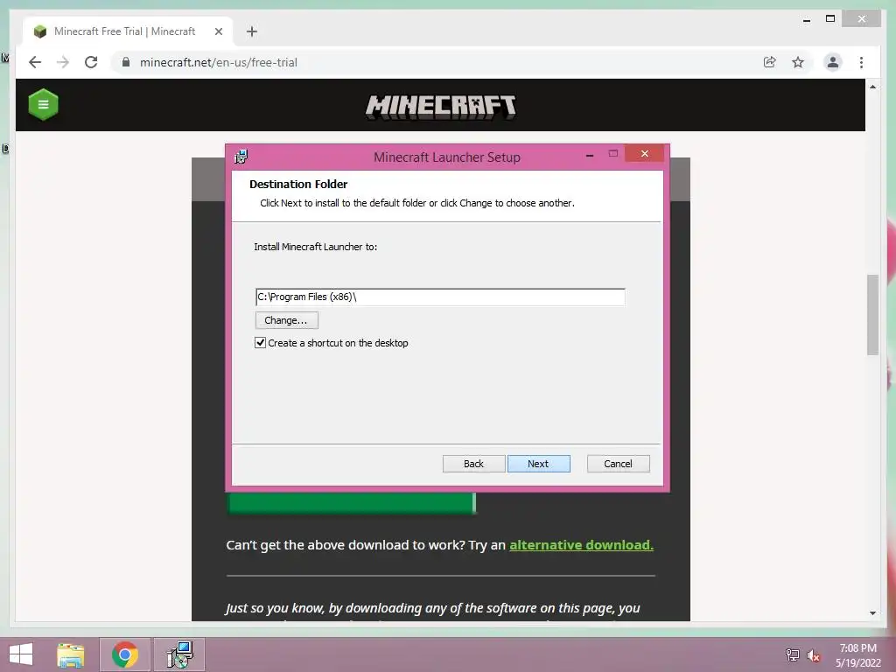The width and height of the screenshot is (896, 672).
Task: Click the vertical scrollbar thumb
Action: [x=872, y=315]
